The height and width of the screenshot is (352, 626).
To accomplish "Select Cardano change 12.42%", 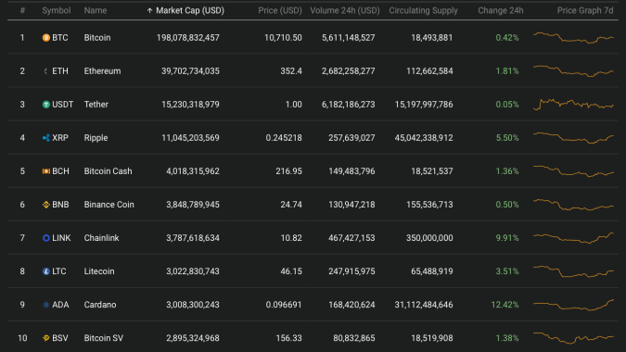I will (x=505, y=305).
